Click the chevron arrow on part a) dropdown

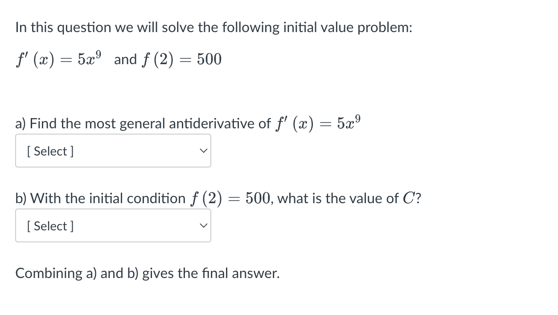(203, 151)
